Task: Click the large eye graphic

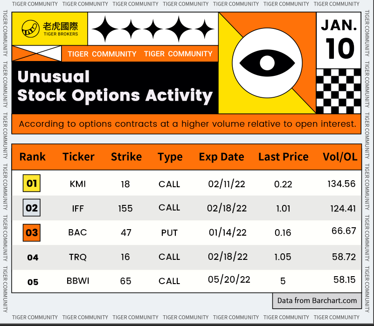Action: (x=267, y=62)
